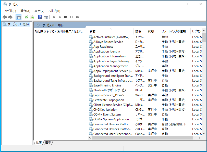
Task: Select the 拡張 tab at the bottom
Action: pyautogui.click(x=39, y=143)
